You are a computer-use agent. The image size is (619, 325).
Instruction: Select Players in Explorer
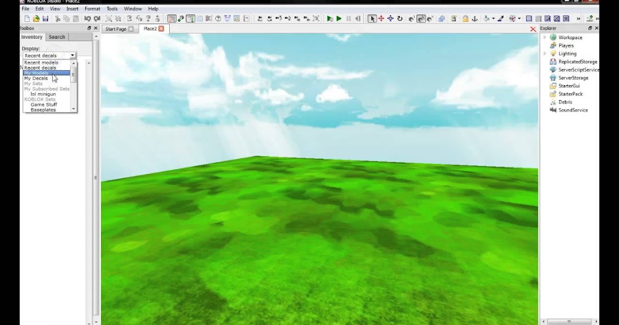coord(566,45)
